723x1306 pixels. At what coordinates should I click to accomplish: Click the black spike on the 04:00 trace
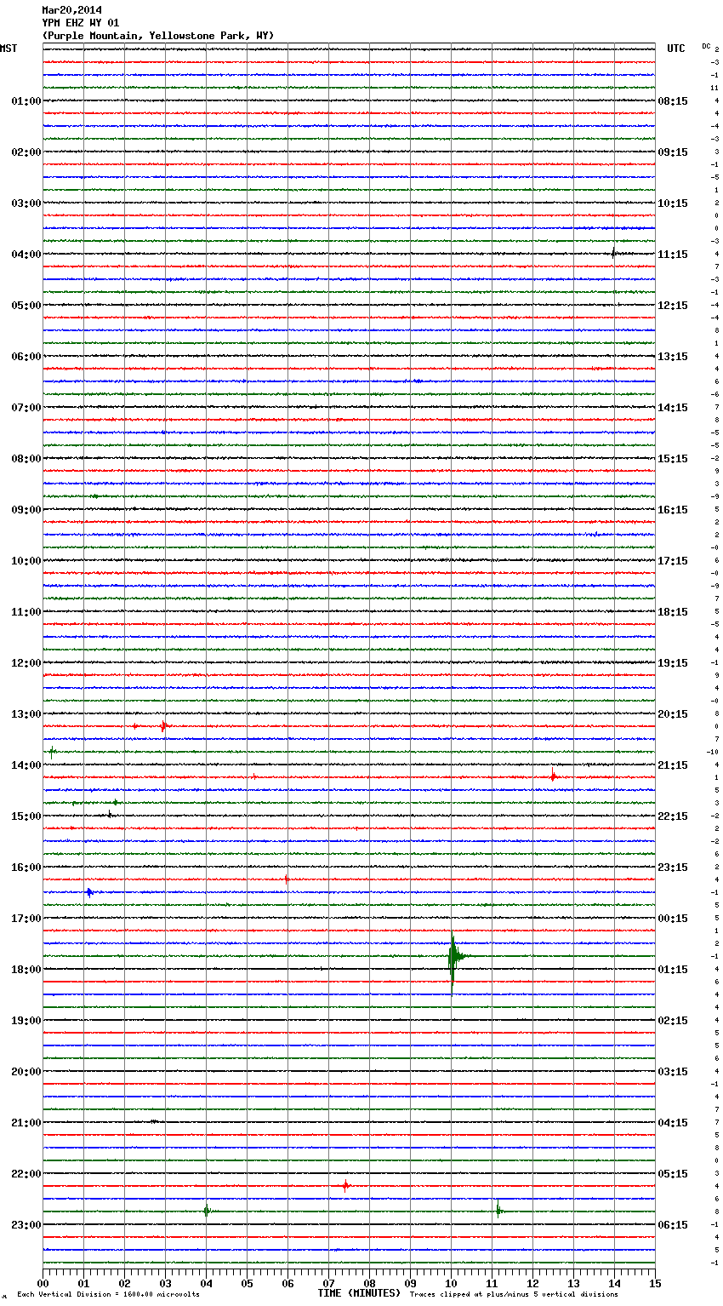[x=613, y=252]
